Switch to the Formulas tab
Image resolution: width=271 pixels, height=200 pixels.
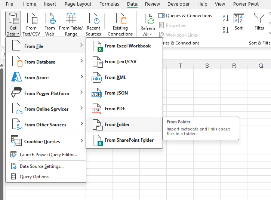pyautogui.click(x=109, y=4)
